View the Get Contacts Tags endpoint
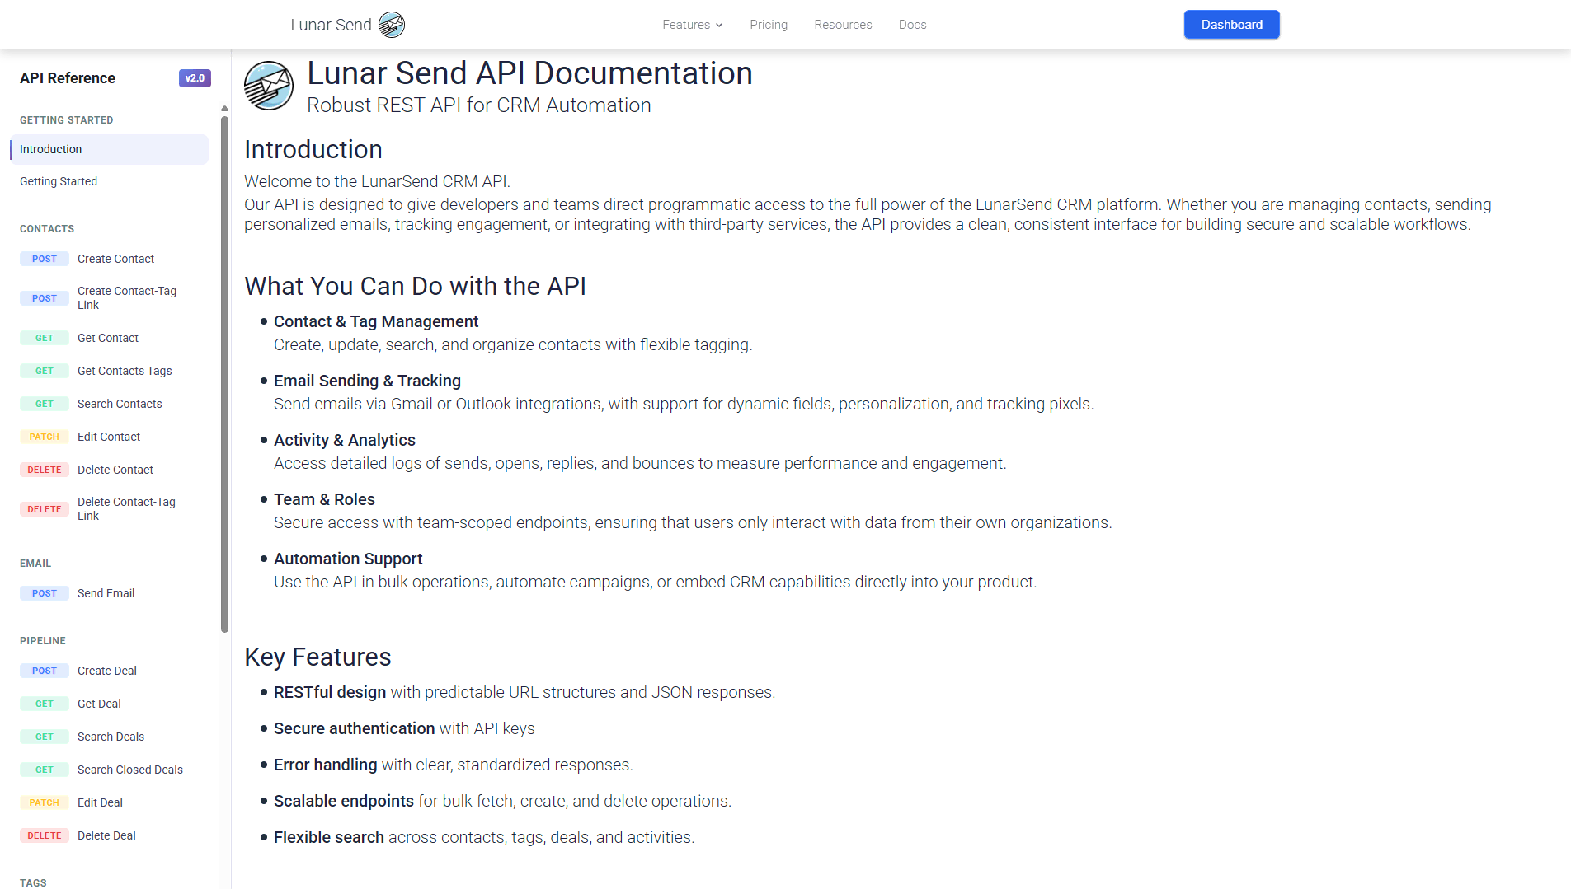This screenshot has width=1571, height=889. (125, 371)
